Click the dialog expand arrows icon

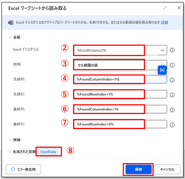click(x=165, y=8)
